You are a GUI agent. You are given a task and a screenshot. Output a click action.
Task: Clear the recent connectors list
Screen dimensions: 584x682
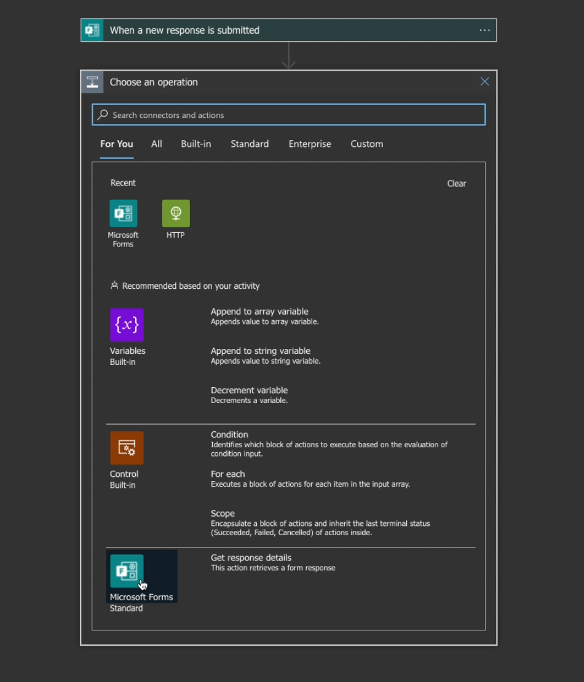[456, 184]
